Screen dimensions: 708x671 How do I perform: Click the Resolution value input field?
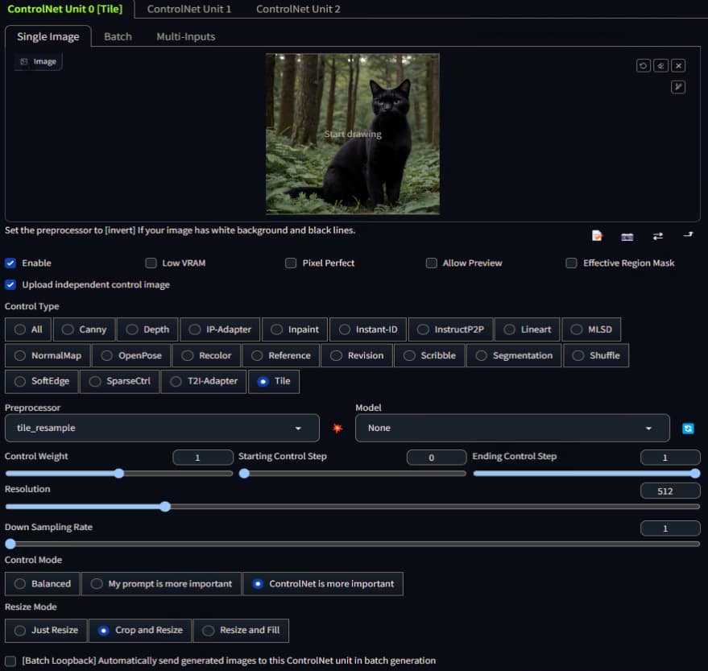click(669, 491)
